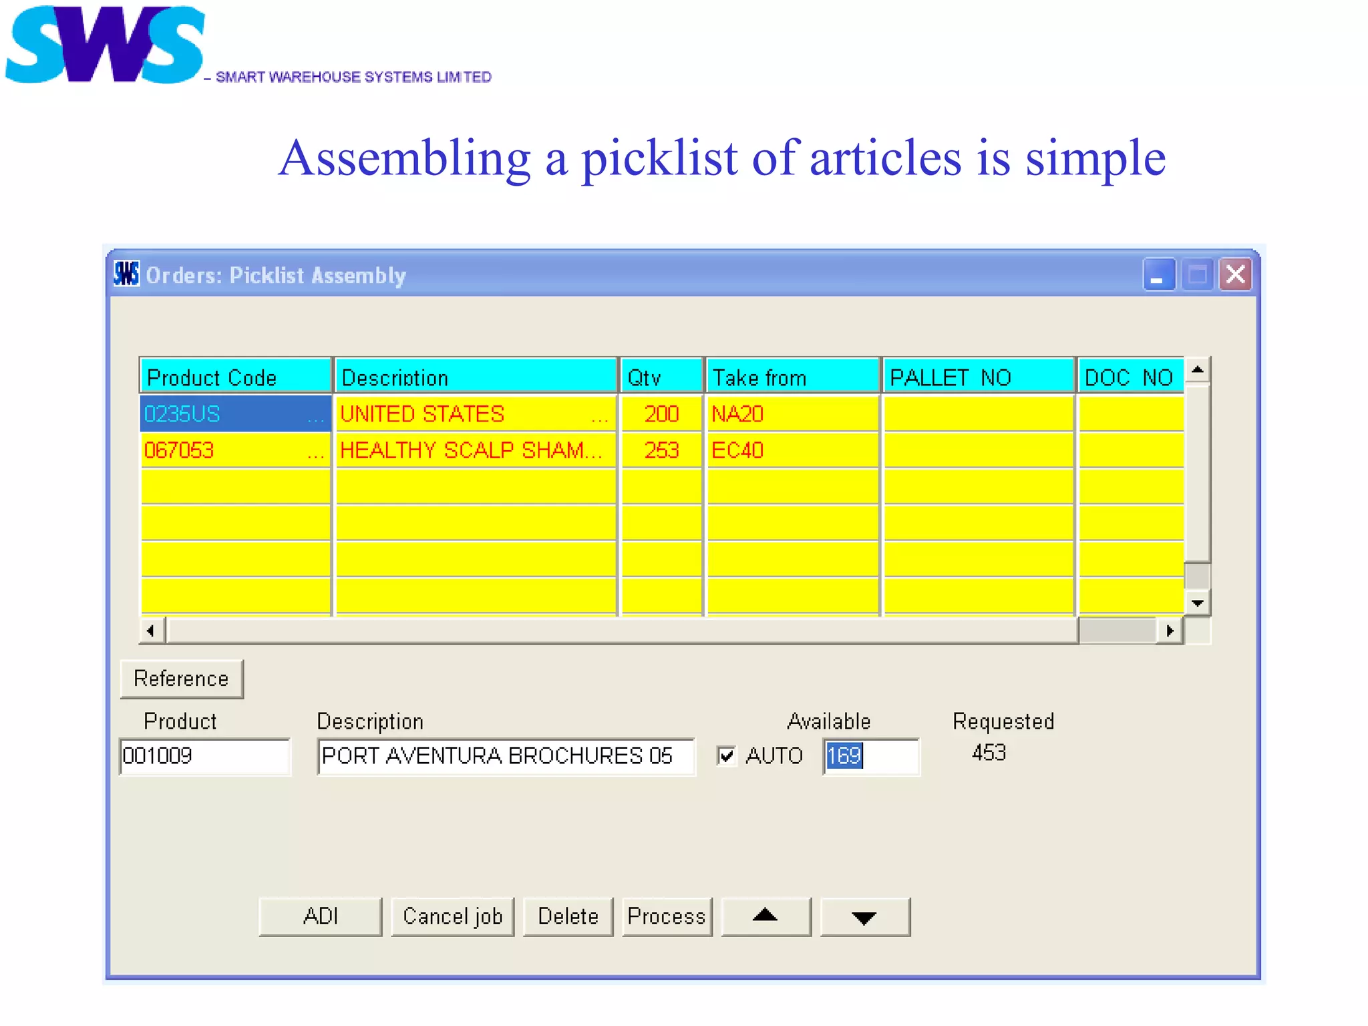
Task: Click the DOC NO column header
Action: [1131, 377]
